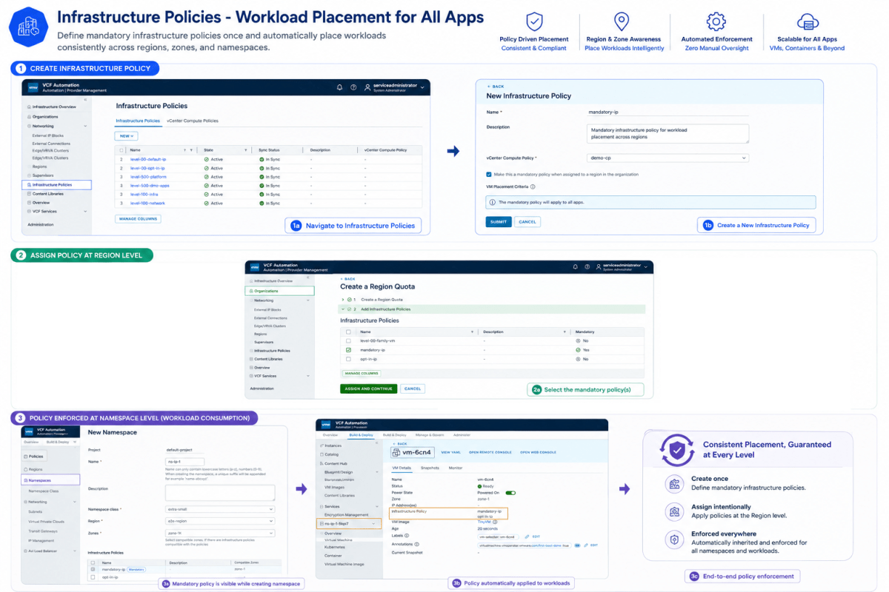Click serviceadministrator user icon in first panel
The width and height of the screenshot is (889, 592).
pos(367,87)
